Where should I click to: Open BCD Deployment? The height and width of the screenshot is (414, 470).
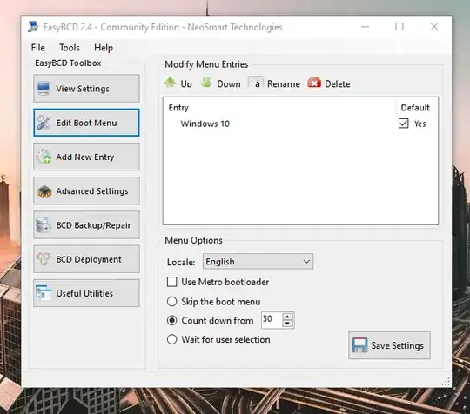86,259
